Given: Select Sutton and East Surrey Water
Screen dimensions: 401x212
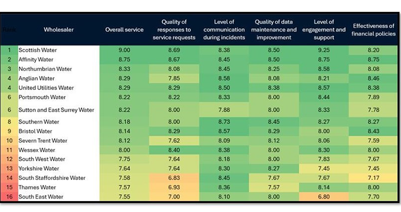Looking at the screenshot, I should pyautogui.click(x=56, y=110).
